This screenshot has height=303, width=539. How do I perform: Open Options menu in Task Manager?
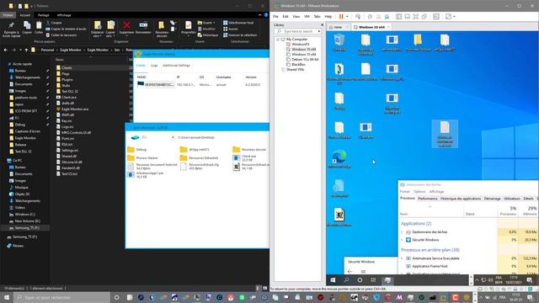(x=419, y=191)
